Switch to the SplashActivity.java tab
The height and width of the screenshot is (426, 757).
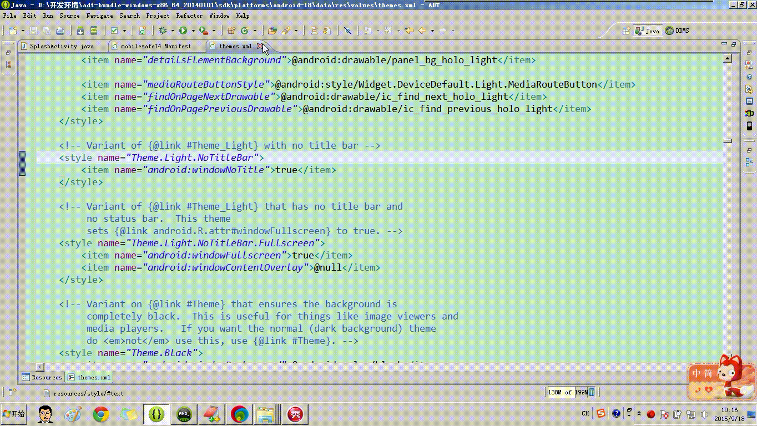point(61,46)
